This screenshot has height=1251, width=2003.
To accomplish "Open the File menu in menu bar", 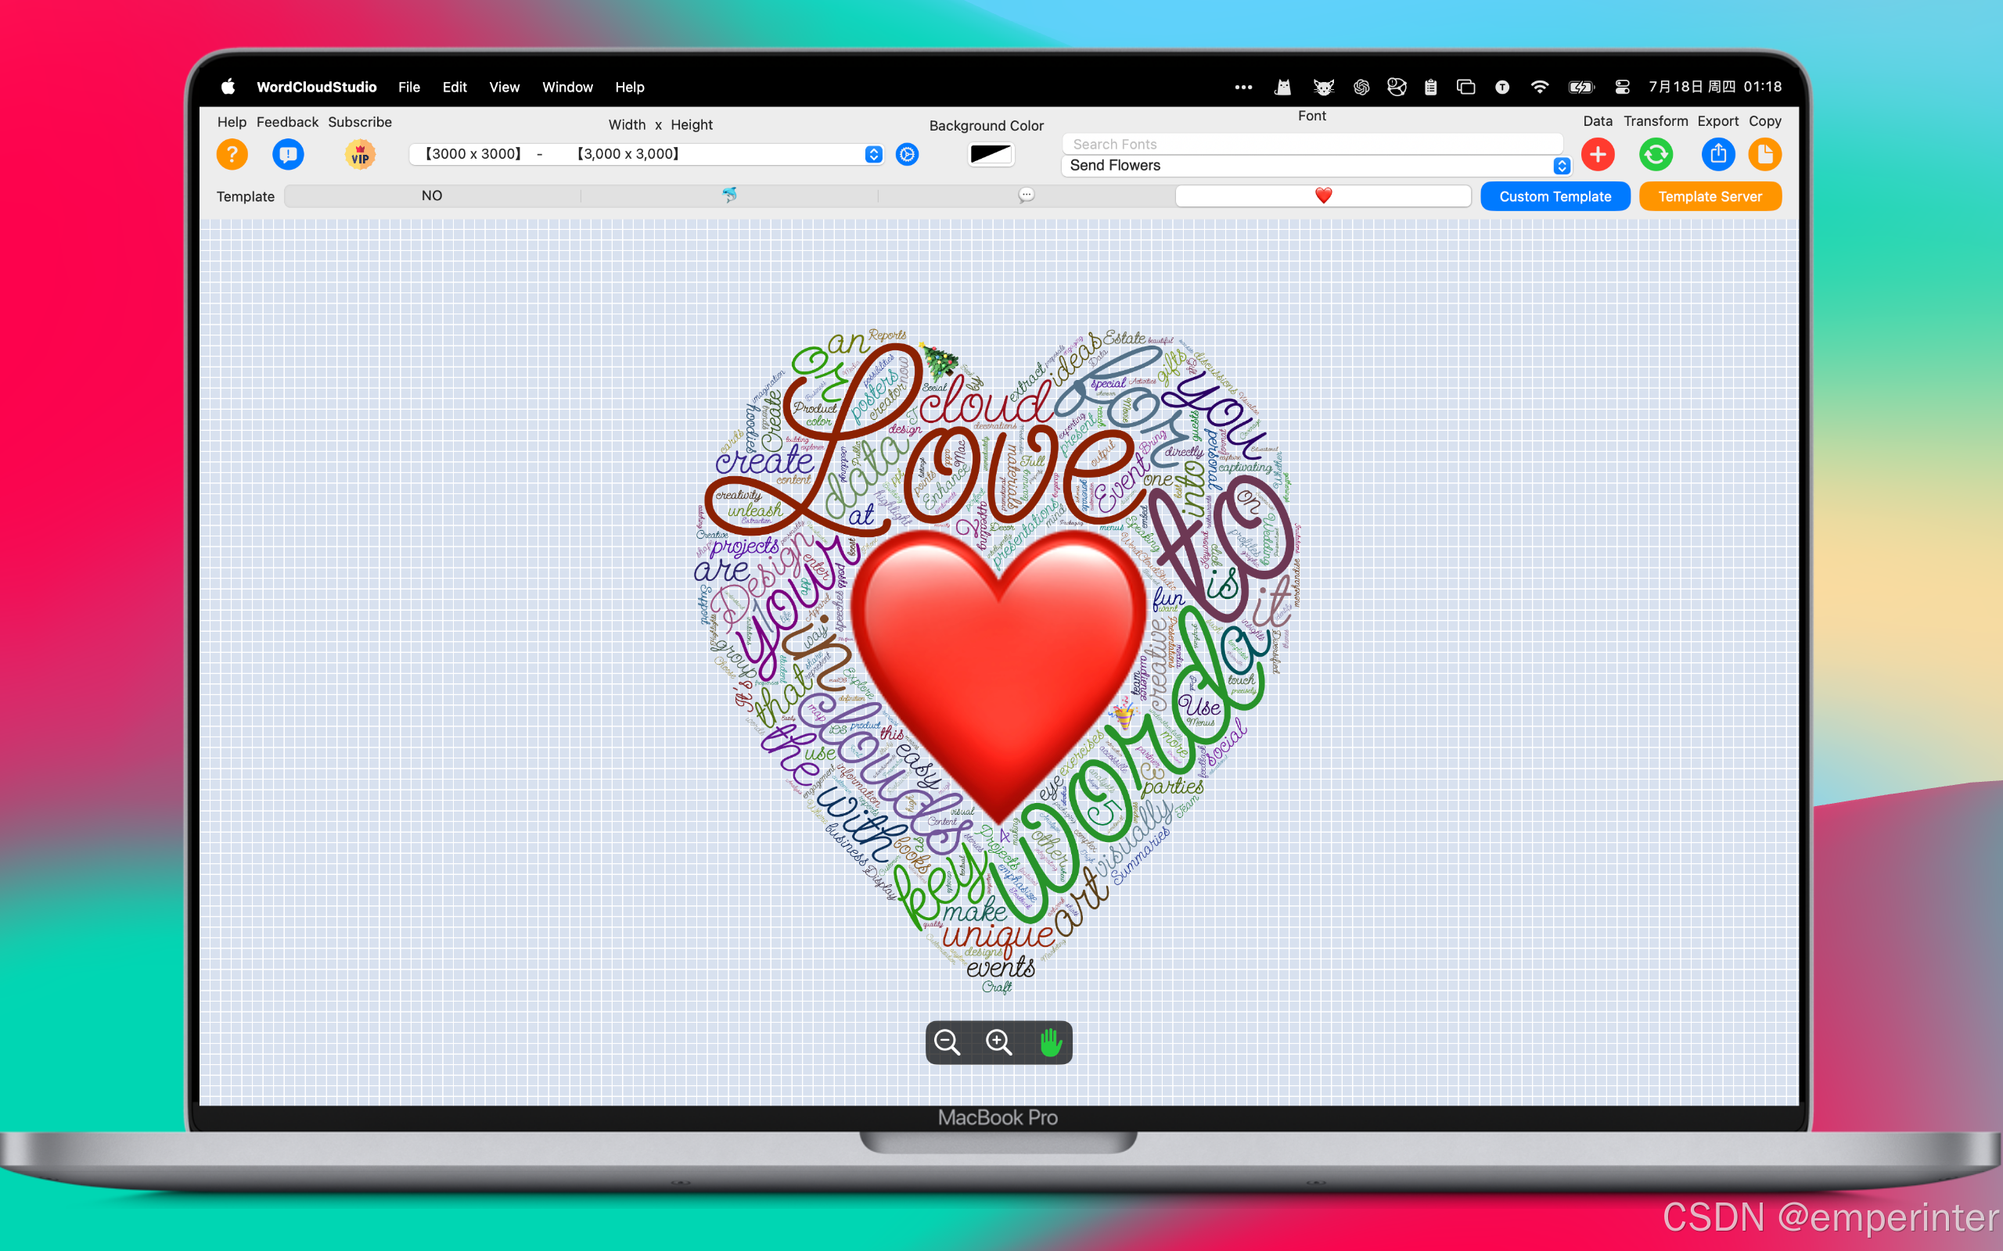I will pos(408,87).
